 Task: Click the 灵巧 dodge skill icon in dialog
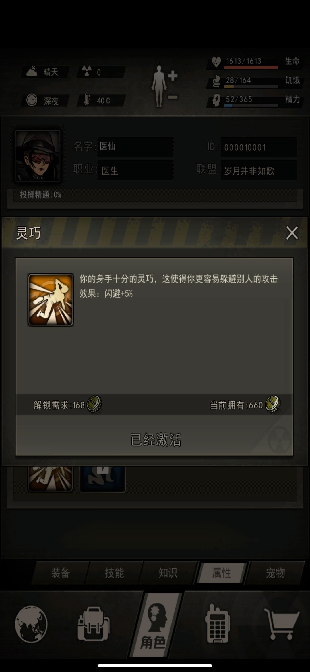point(51,300)
